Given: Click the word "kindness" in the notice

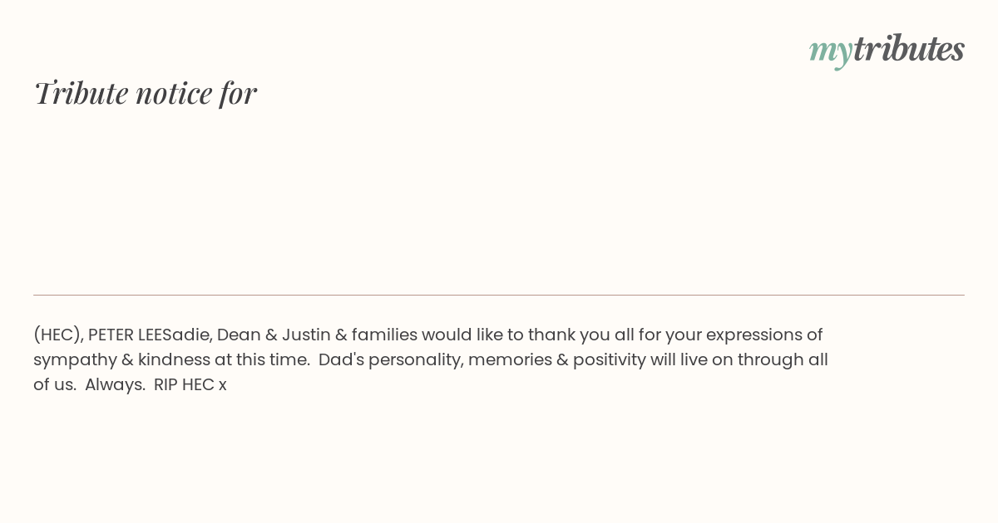Looking at the screenshot, I should coord(174,360).
